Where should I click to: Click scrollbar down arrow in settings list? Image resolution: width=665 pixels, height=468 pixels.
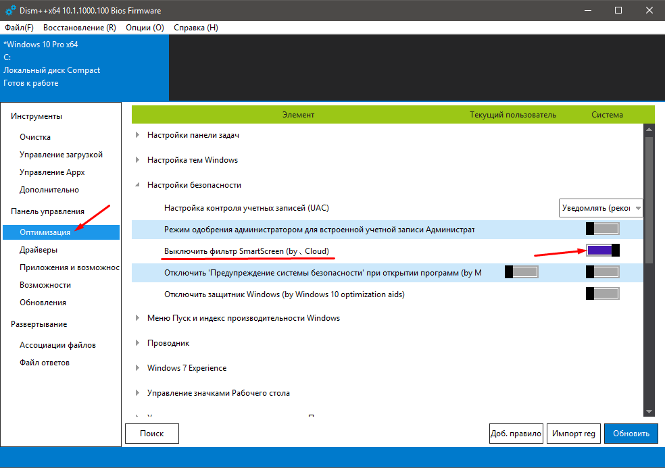coord(649,411)
